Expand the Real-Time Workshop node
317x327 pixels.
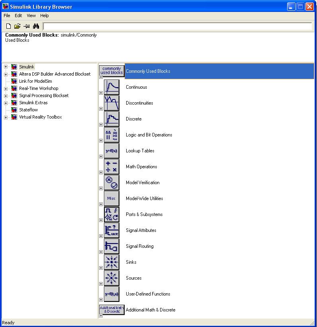[6, 89]
